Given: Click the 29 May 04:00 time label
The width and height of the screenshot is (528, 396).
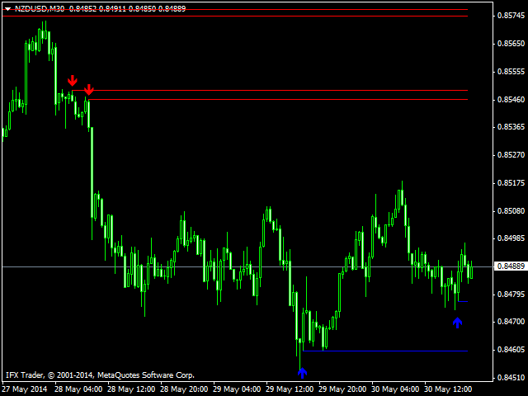Looking at the screenshot, I should (x=237, y=389).
